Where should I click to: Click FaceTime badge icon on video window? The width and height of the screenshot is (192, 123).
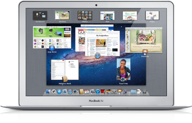123,79
